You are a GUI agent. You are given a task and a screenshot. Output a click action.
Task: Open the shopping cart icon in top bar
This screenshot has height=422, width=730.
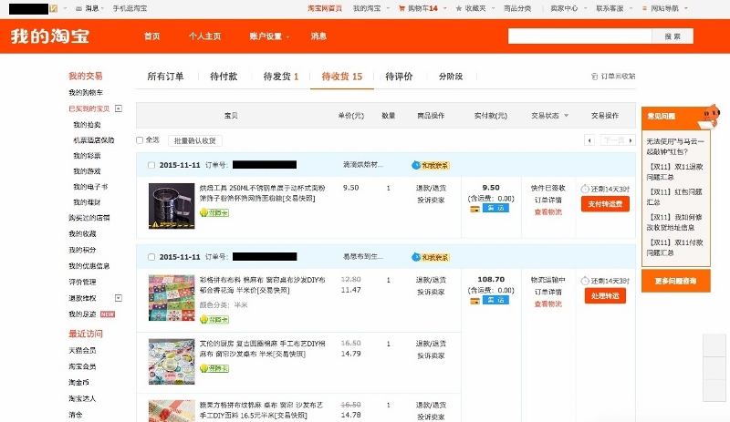[401, 8]
